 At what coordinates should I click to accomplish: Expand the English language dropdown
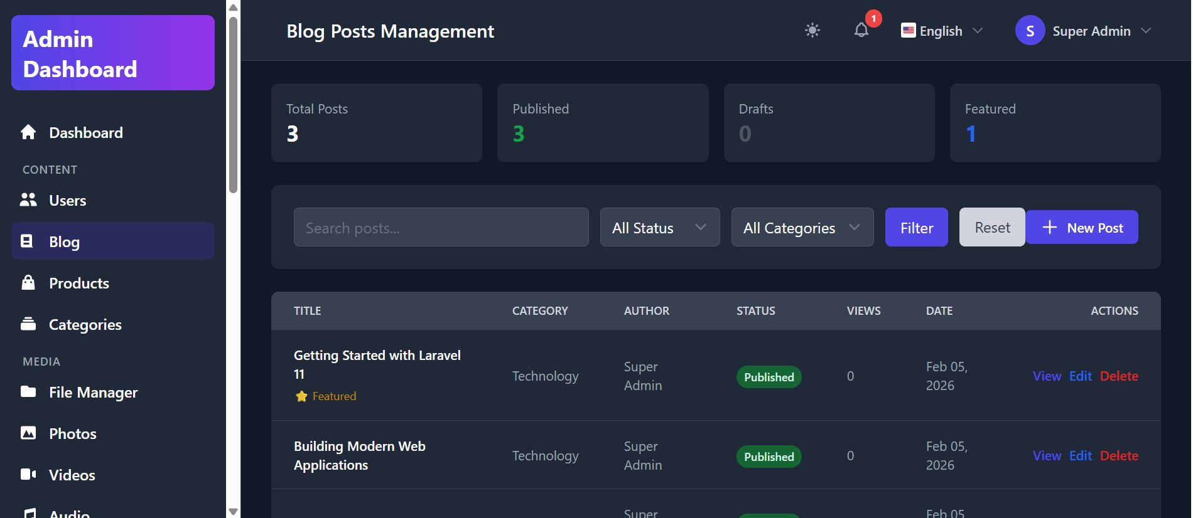coord(942,31)
